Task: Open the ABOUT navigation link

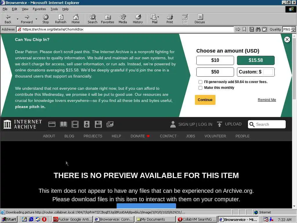Action: pyautogui.click(x=49, y=136)
